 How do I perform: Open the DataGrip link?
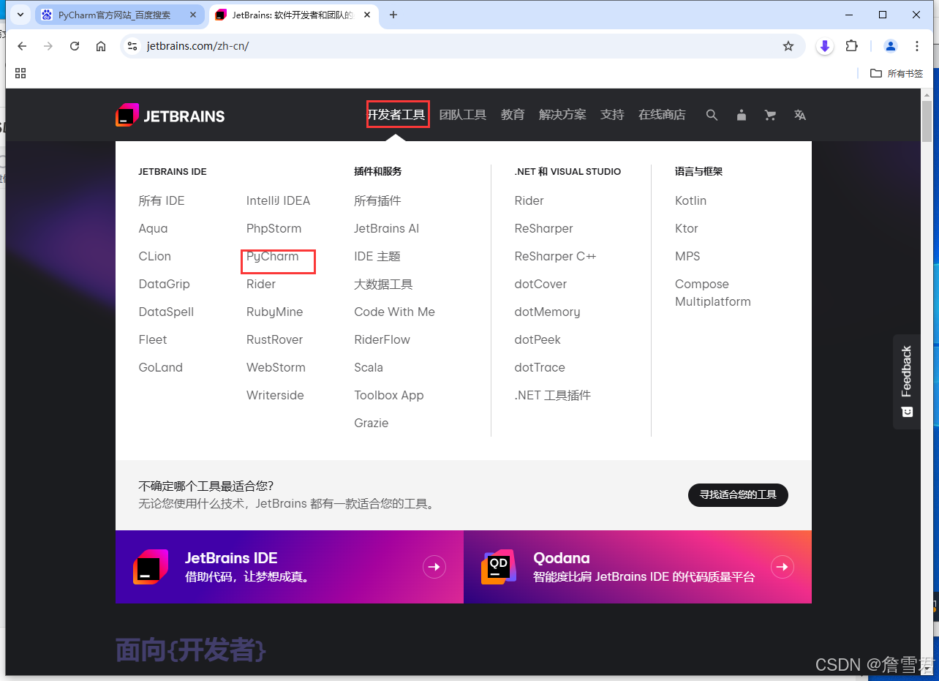coord(165,285)
